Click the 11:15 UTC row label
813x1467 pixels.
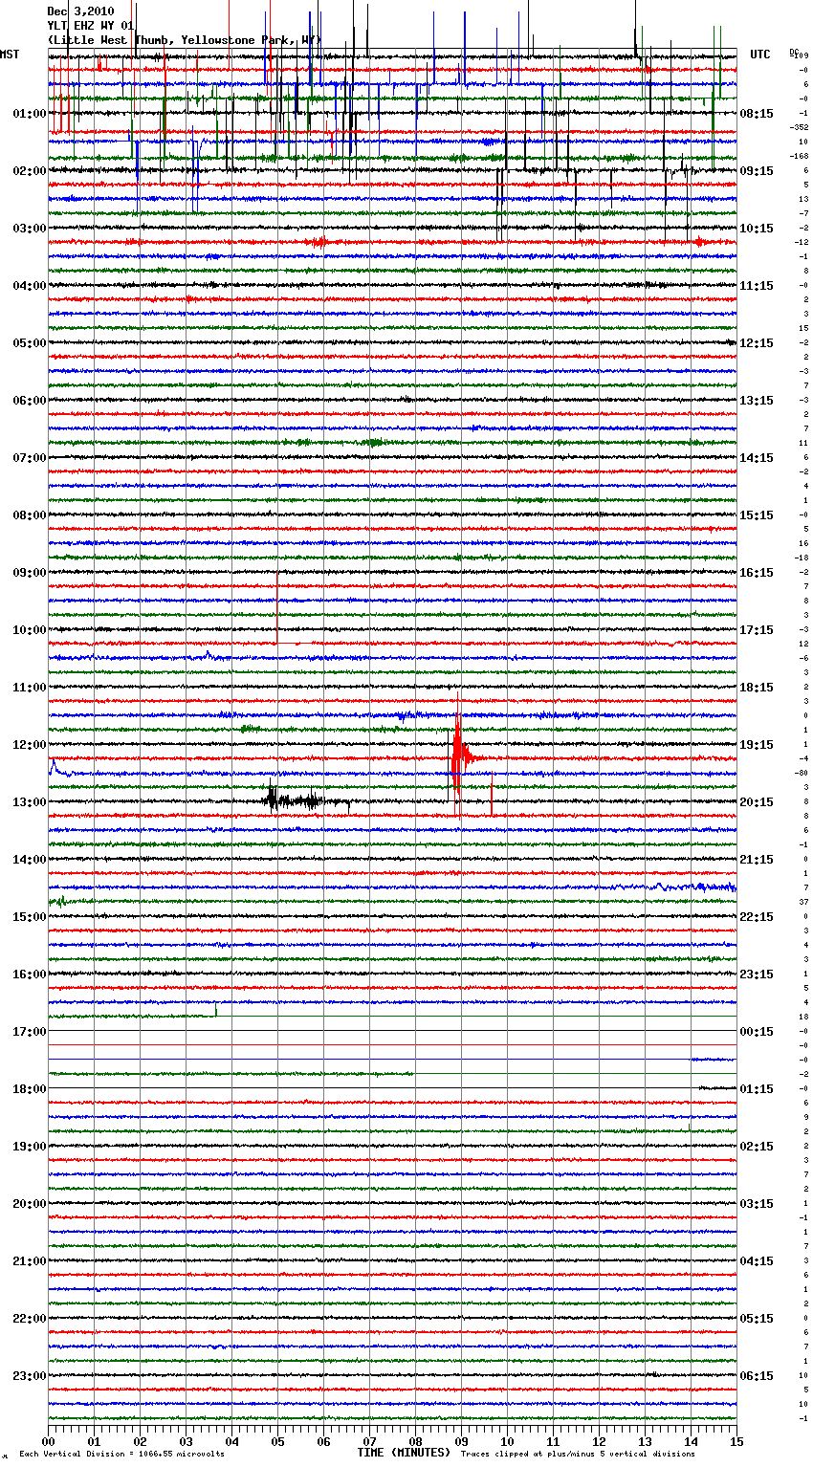point(757,285)
